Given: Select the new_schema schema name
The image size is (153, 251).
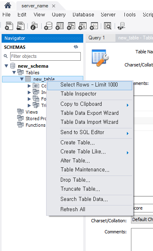Looking at the screenshot, I should pos(33,66).
